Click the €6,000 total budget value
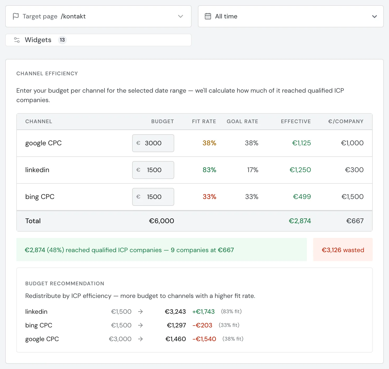 [162, 221]
